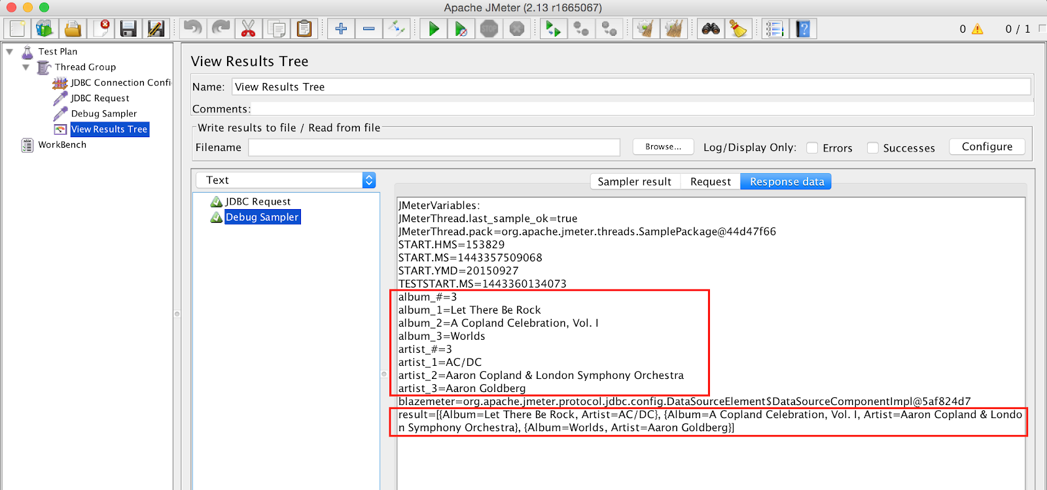Copy the selected element
The image size is (1047, 490).
tap(276, 29)
